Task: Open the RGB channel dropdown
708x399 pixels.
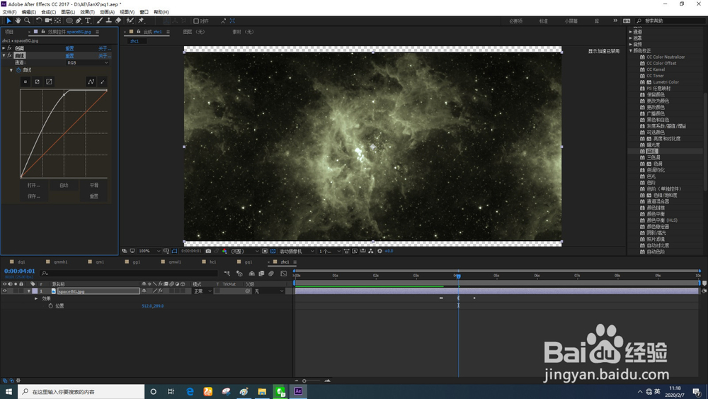Action: pyautogui.click(x=88, y=63)
